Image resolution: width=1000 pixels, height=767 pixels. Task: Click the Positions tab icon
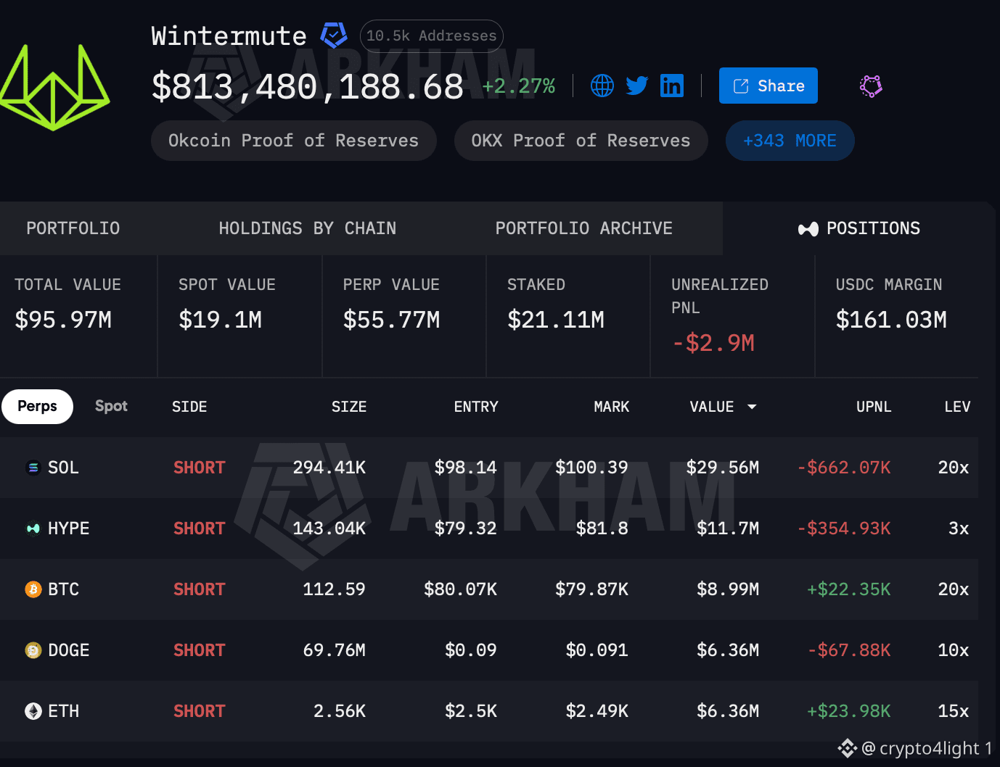coord(808,229)
